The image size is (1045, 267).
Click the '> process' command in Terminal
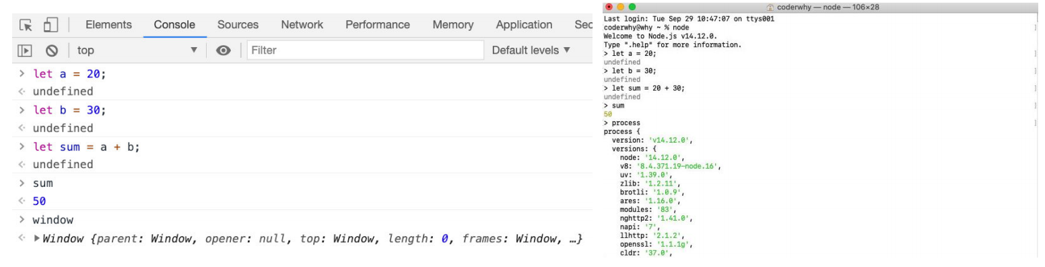tap(622, 123)
